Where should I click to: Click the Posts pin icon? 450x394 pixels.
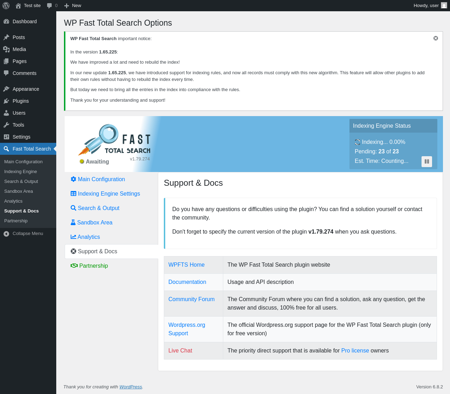coord(6,37)
